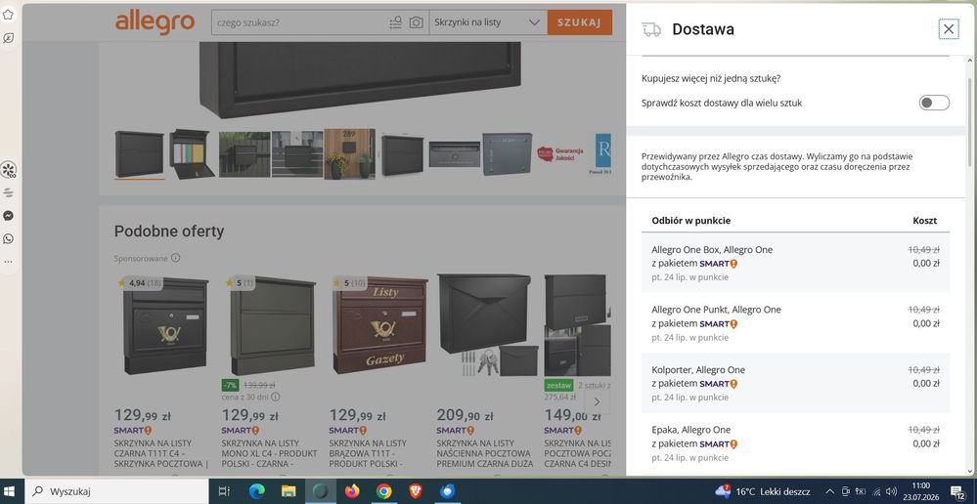The image size is (977, 504).
Task: Select the Epaka, Allegro One delivery row
Action: pos(795,443)
